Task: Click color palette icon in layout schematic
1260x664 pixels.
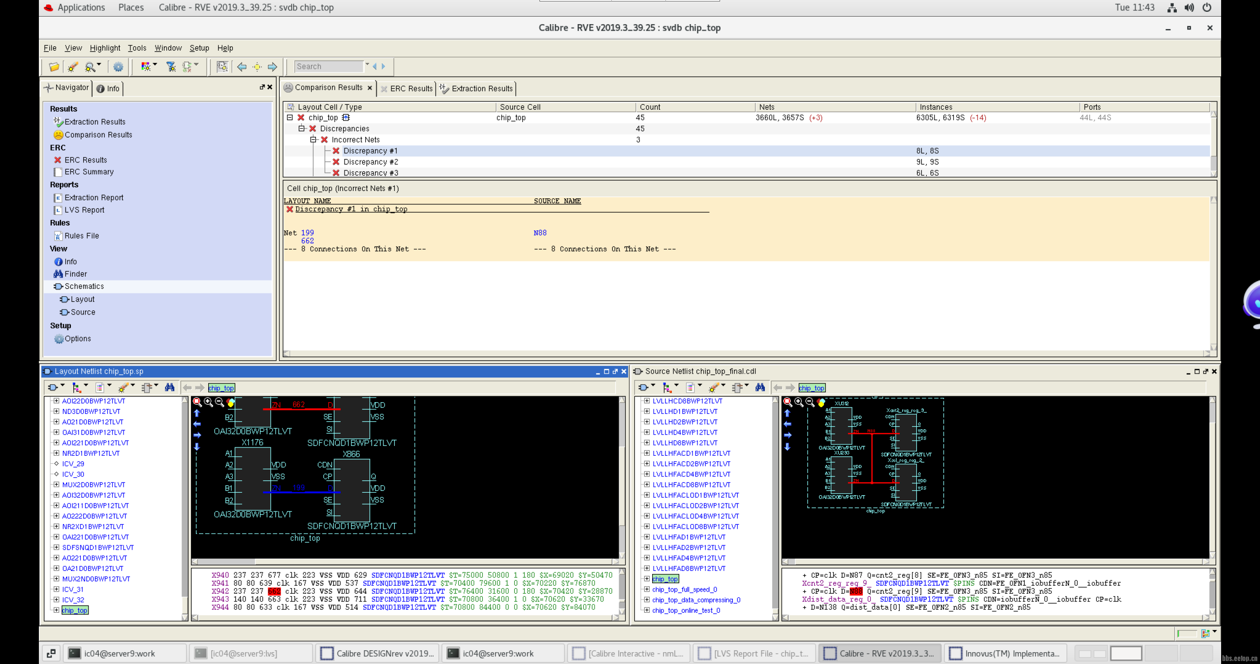Action: 231,403
